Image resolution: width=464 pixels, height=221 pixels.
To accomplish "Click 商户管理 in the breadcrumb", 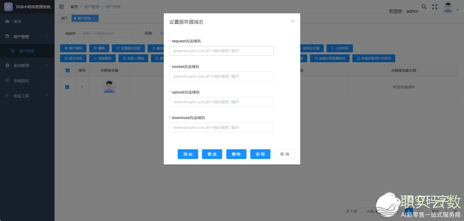I will tap(92, 6).
